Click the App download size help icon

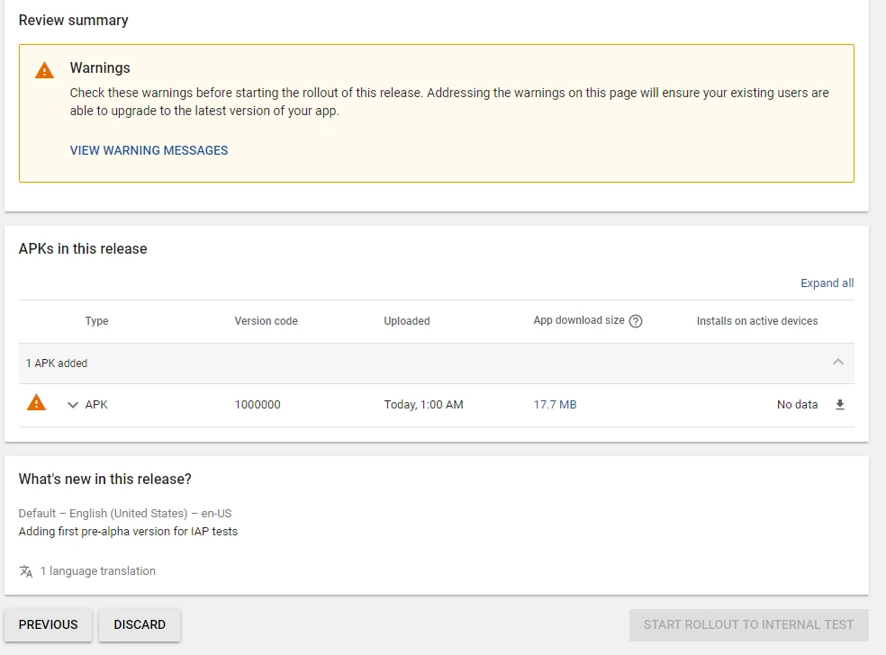click(636, 321)
